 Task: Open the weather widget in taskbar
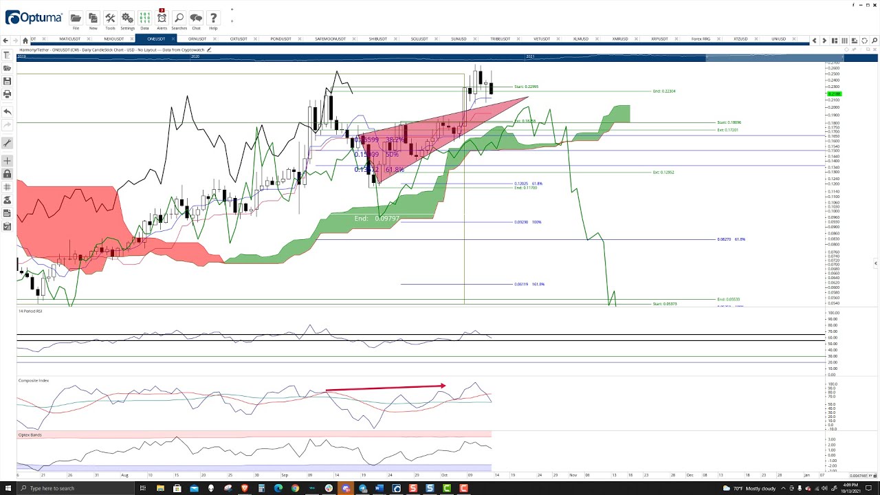point(751,488)
